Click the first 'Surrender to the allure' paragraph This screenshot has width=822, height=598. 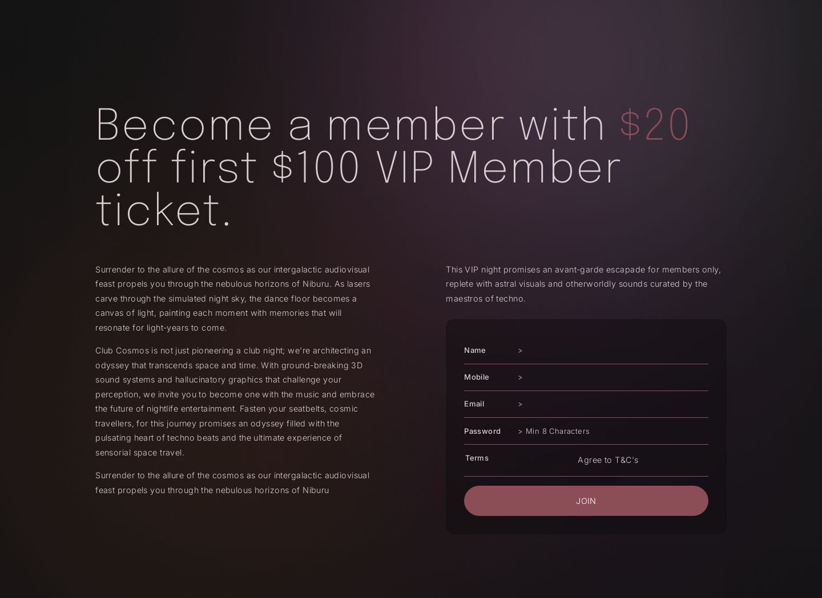(x=233, y=298)
